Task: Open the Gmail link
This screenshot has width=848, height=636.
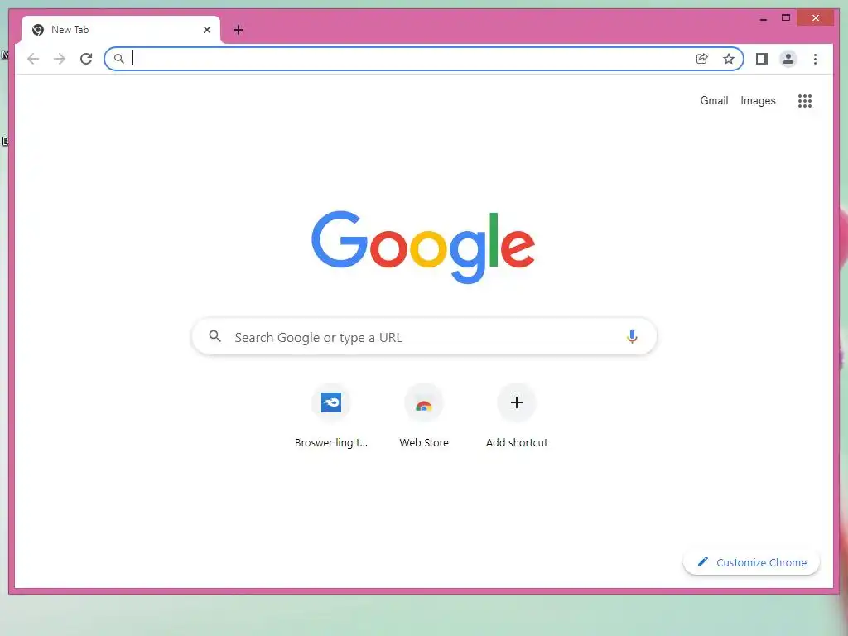Action: pyautogui.click(x=714, y=100)
